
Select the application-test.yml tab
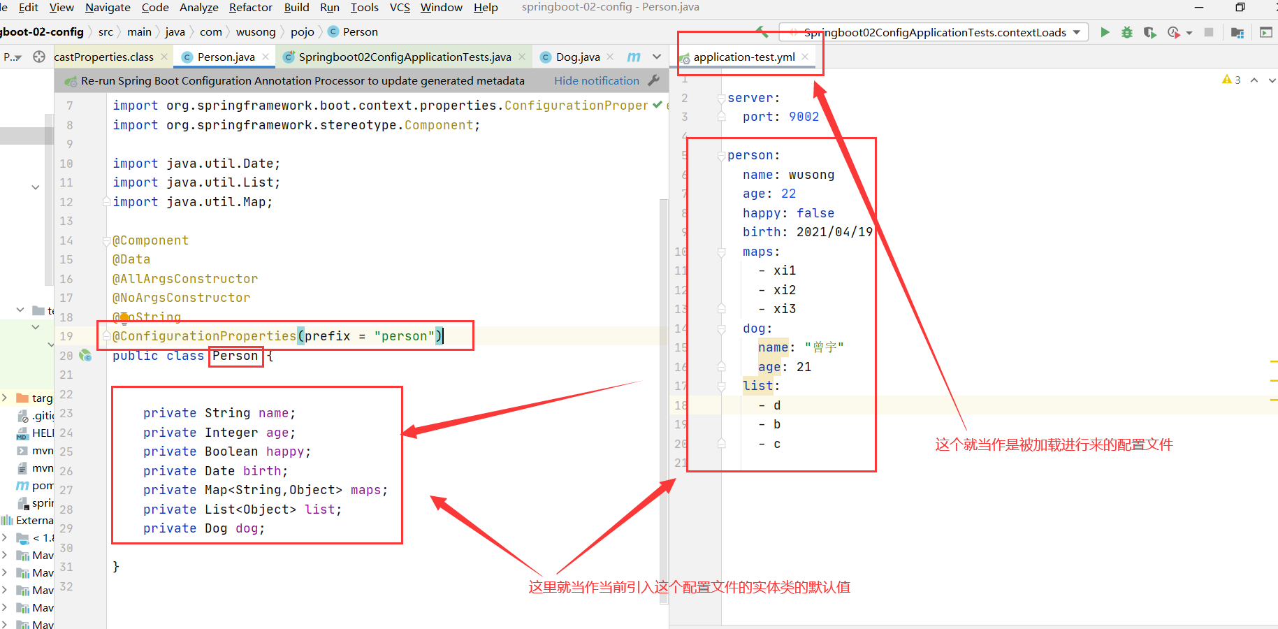[743, 57]
